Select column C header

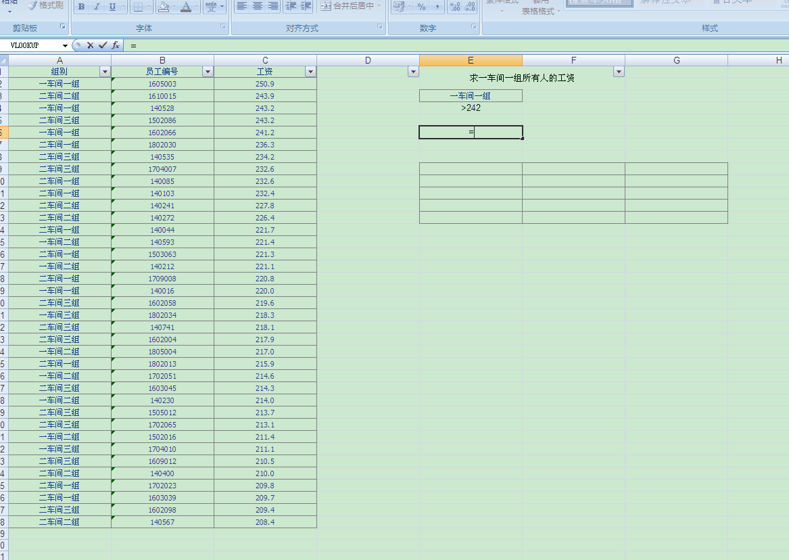pyautogui.click(x=265, y=60)
